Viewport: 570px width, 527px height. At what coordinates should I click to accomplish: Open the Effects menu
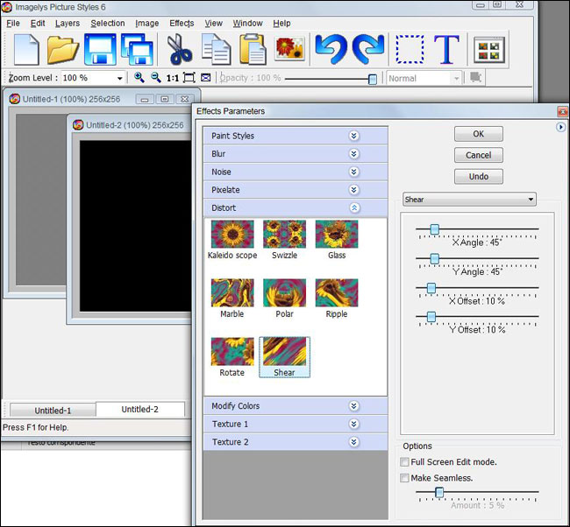click(x=182, y=24)
